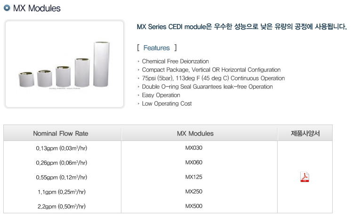This screenshot has height=218, width=351.
Task: Select the MX250 module entry
Action: click(194, 191)
